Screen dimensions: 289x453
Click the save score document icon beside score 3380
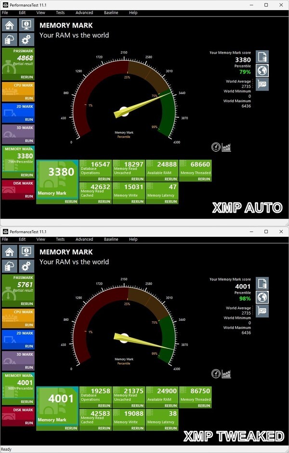coord(262,57)
